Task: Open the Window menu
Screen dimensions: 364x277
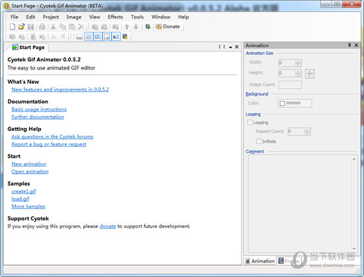Action: pyautogui.click(x=161, y=17)
